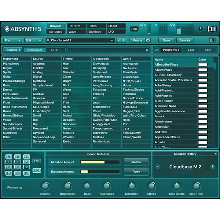Select the ENV mutation target box
220x220 pixels.
37,161
